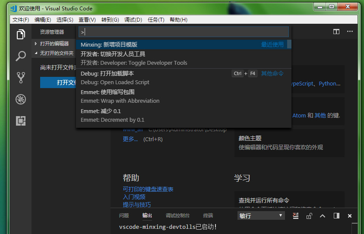Open the Search view in activity bar
This screenshot has width=364, height=234.
click(x=21, y=56)
